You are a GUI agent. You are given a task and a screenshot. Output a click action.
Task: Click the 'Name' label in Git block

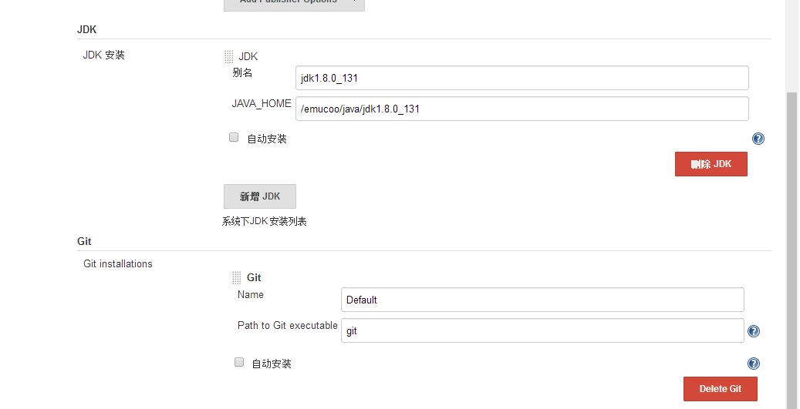click(250, 294)
